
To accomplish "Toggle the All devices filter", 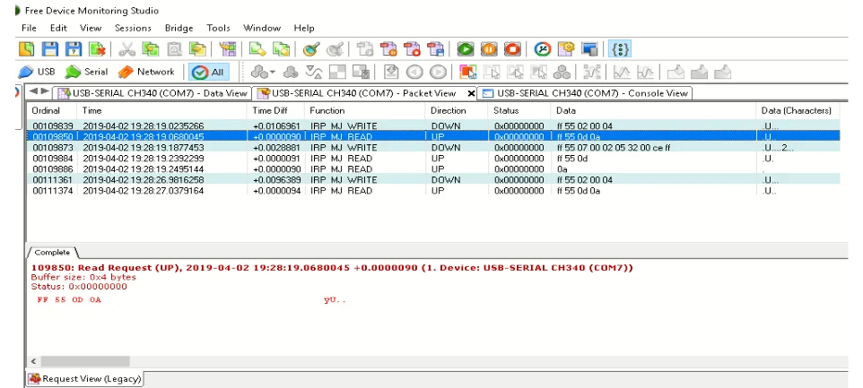I will 209,72.
